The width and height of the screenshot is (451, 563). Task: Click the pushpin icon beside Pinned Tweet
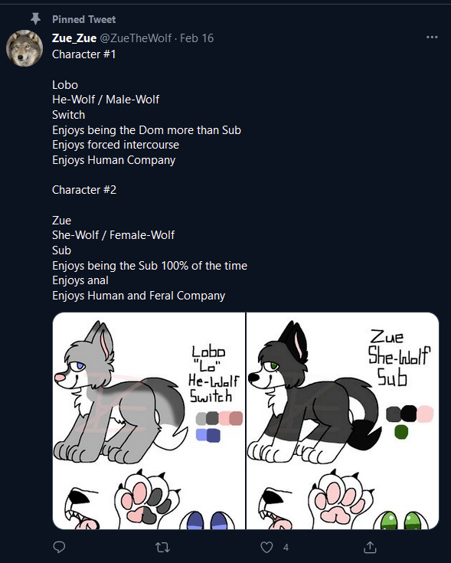35,18
